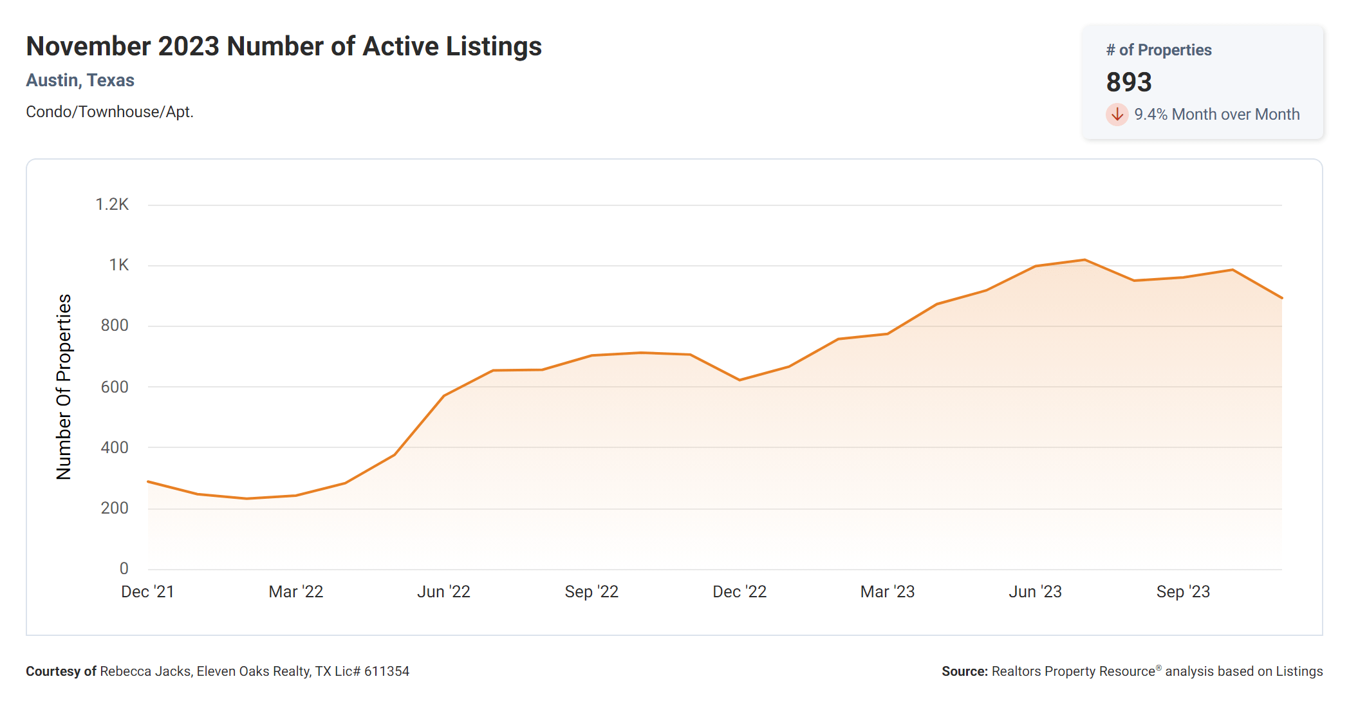Viewport: 1349px width, 708px height.
Task: Click the 'Courtesy of' label in the footer
Action: (61, 671)
